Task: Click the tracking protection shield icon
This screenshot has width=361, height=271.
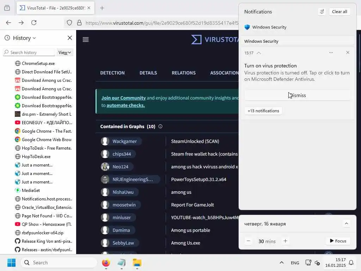Action: (x=69, y=23)
